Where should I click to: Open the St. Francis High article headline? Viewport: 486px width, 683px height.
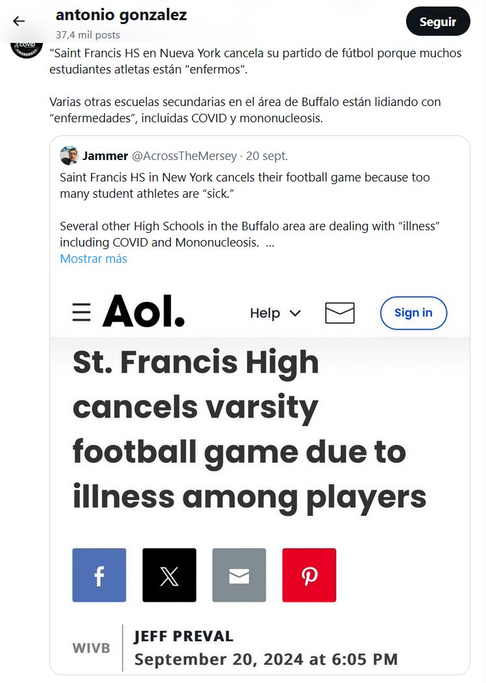(249, 430)
